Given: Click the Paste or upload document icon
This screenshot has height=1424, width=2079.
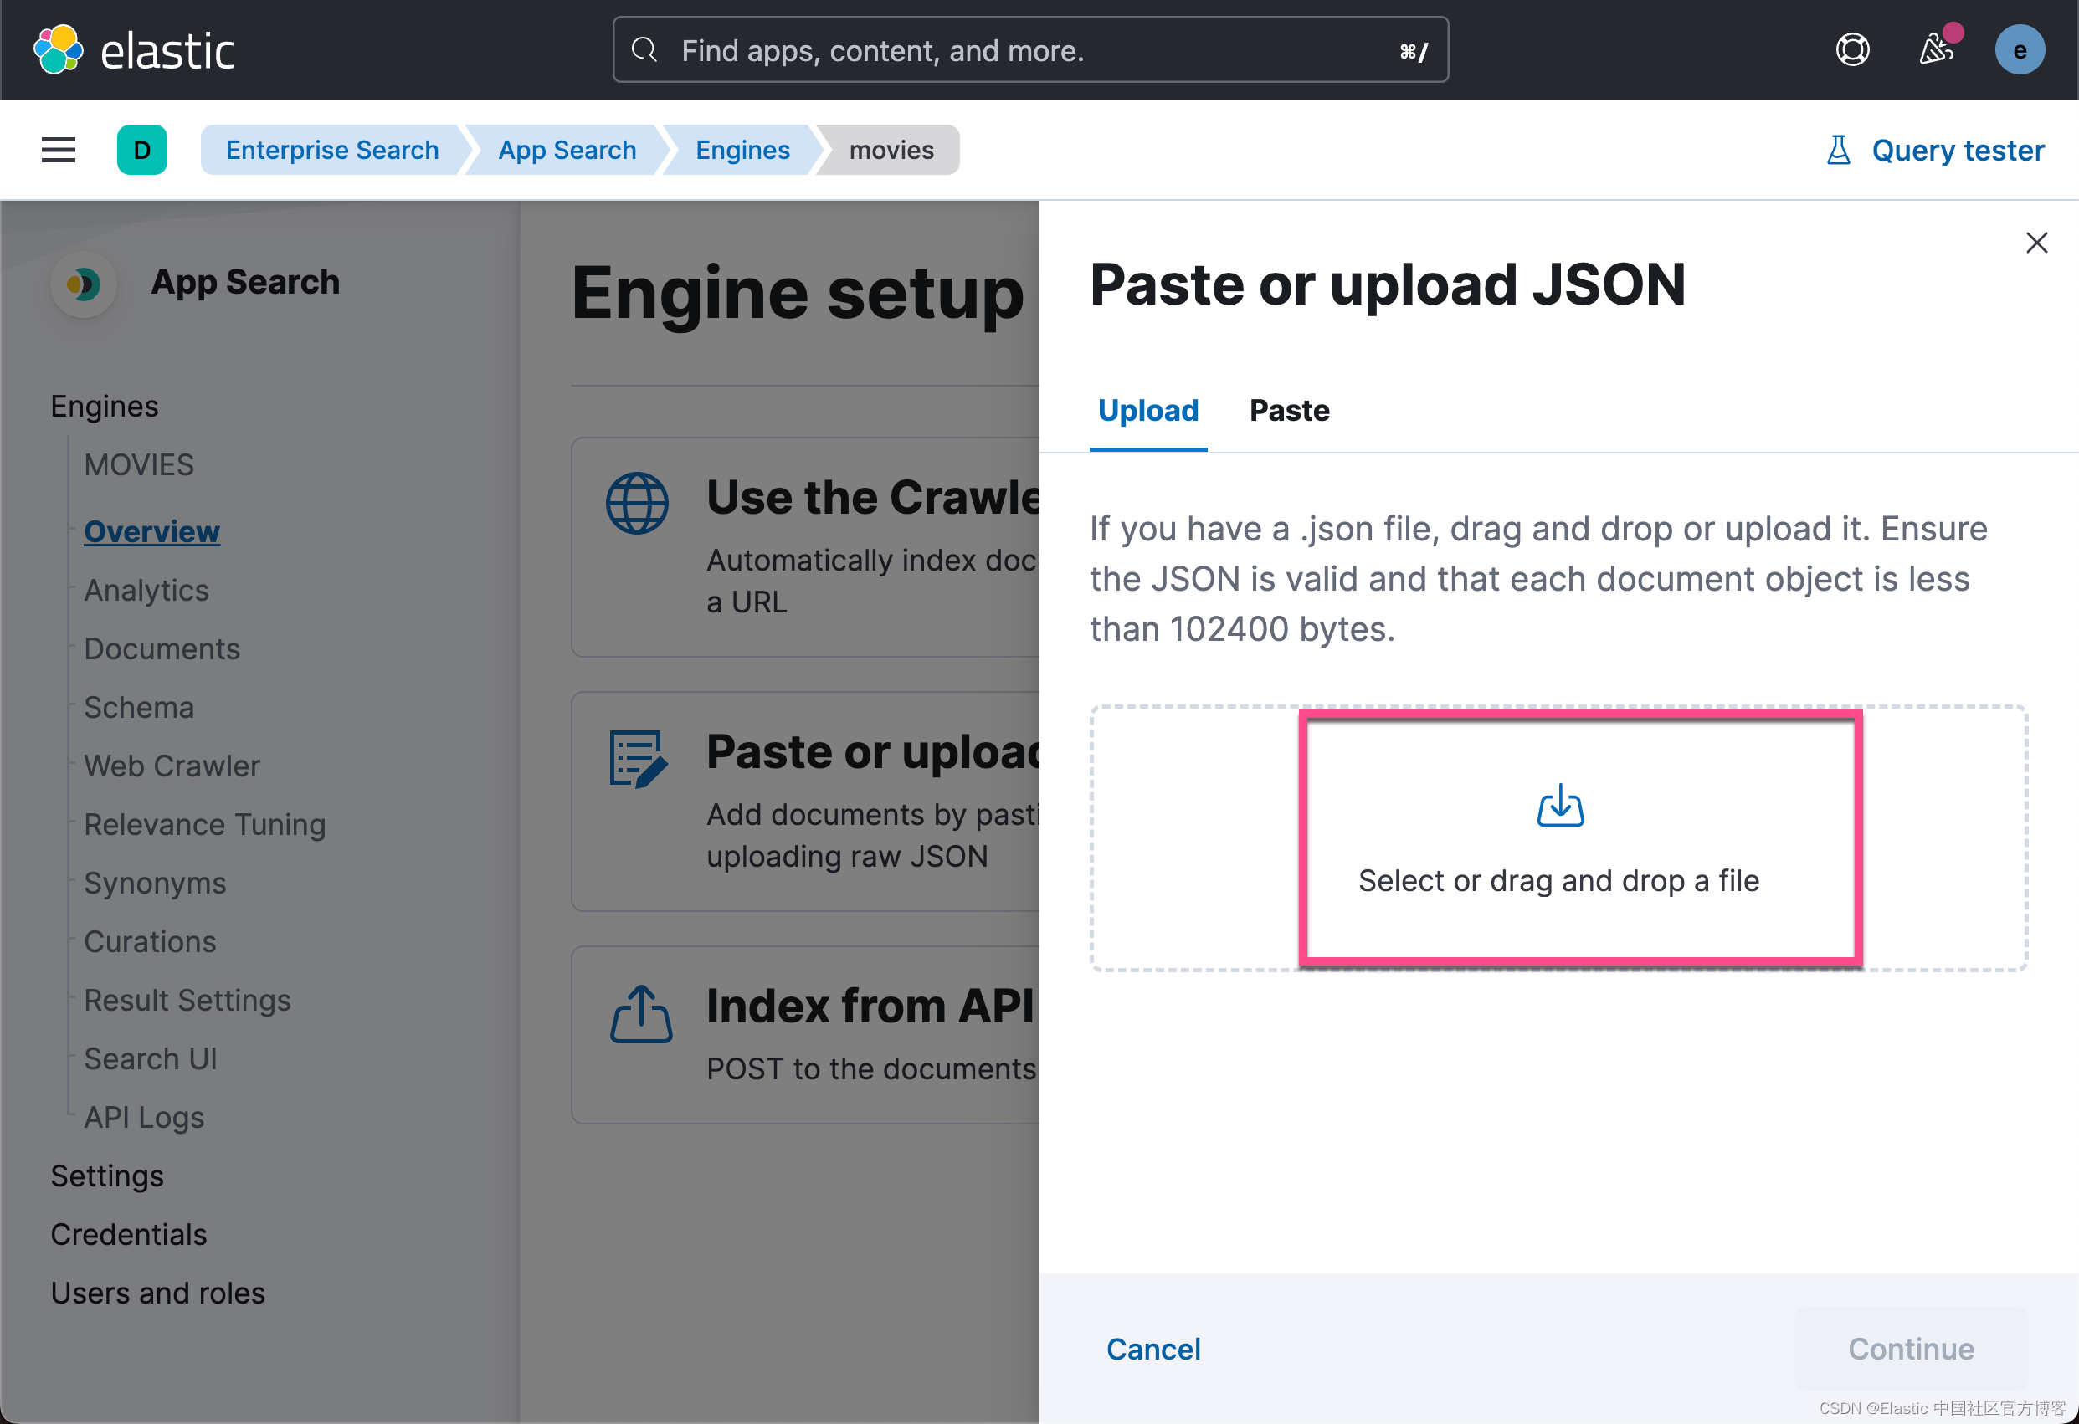Looking at the screenshot, I should (x=638, y=759).
